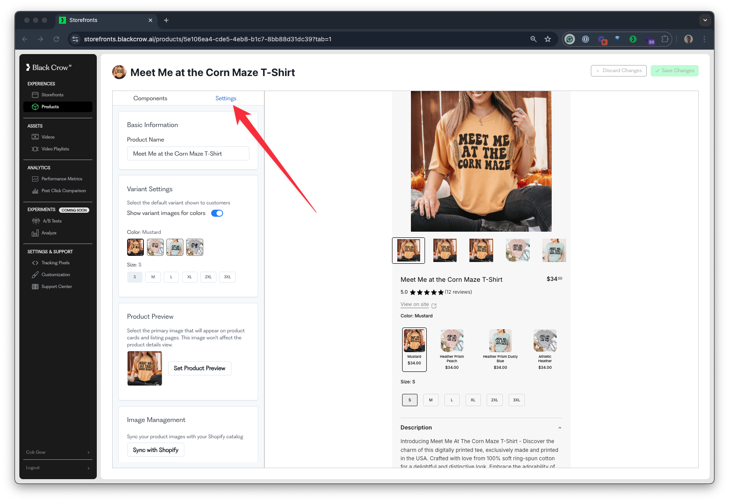Go to Video Playlists
The image size is (729, 502).
55,149
